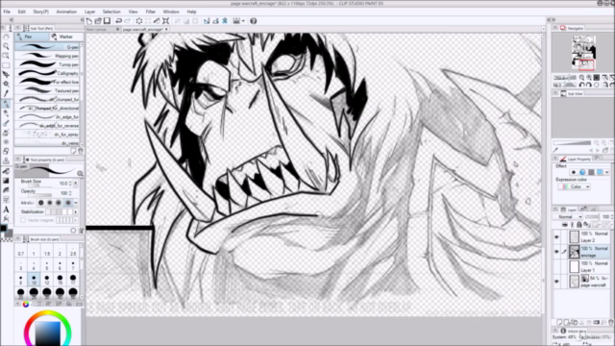
Task: Select the Turnip pen brush
Action: coord(47,64)
